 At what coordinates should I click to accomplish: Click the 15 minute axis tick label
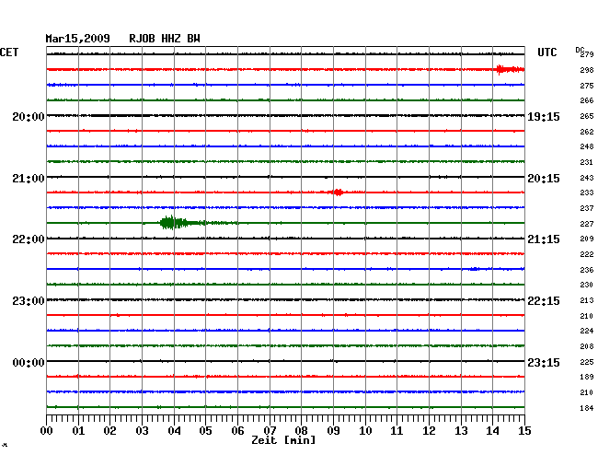click(524, 431)
